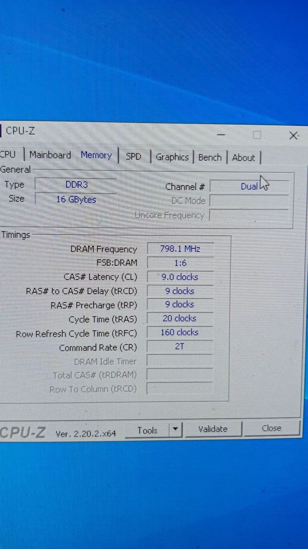Click the DRAM Idle Timer empty field
Viewport: 308px width, 549px height.
(180, 360)
